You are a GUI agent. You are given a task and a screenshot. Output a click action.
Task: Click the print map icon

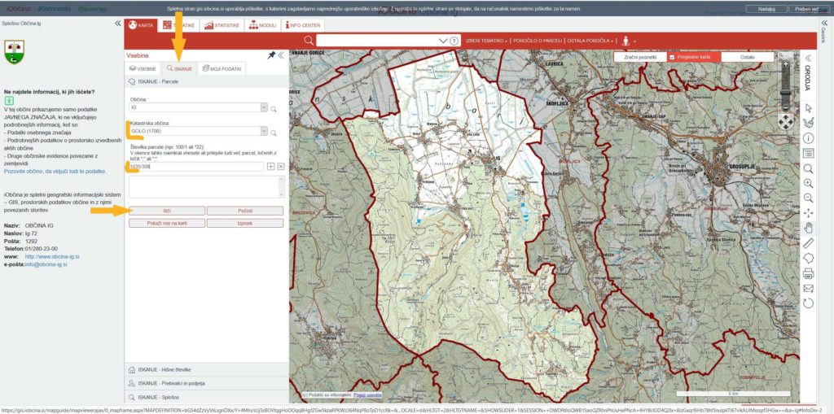(x=809, y=272)
